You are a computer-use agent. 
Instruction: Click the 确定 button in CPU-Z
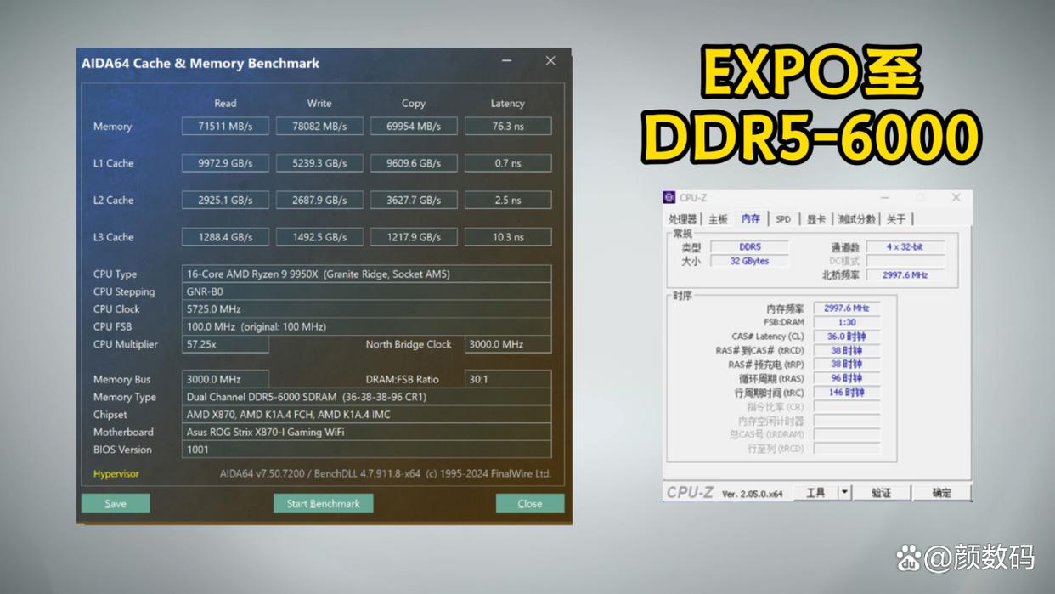point(942,492)
